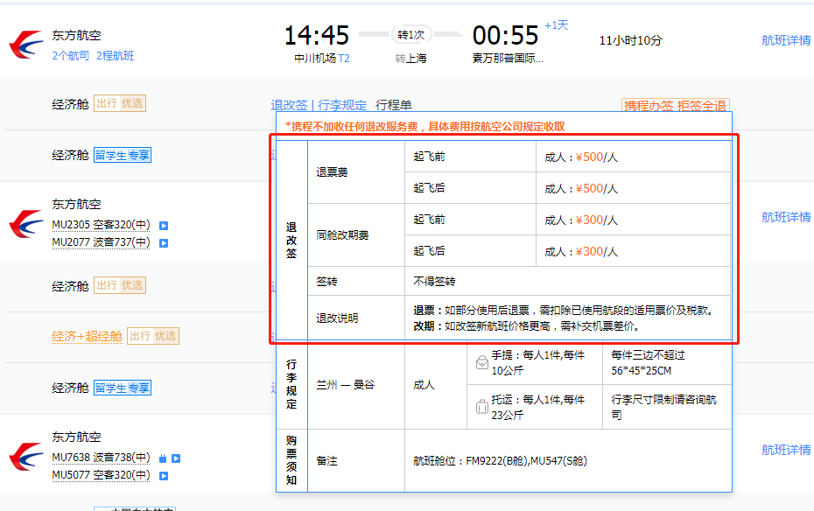The image size is (814, 511).
Task: Click the +1天 label
Action: (x=556, y=24)
